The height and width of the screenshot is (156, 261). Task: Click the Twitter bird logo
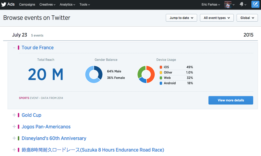click(4, 4)
